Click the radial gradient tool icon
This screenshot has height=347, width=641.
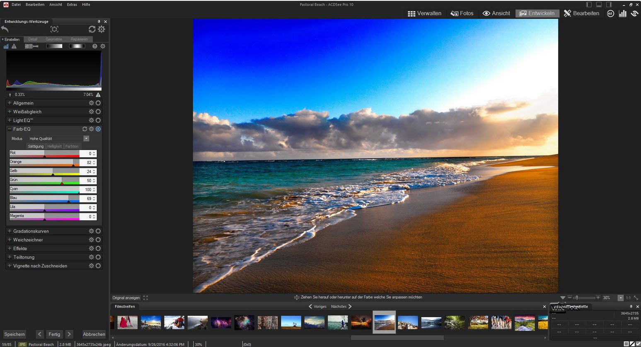pos(77,46)
